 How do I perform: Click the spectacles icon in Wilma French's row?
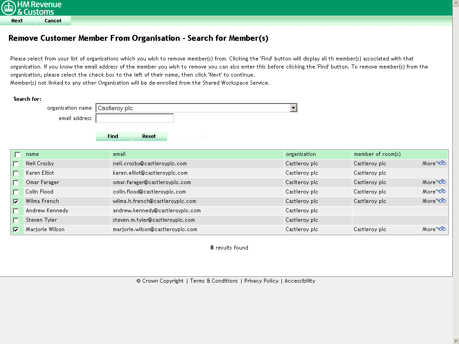point(443,201)
